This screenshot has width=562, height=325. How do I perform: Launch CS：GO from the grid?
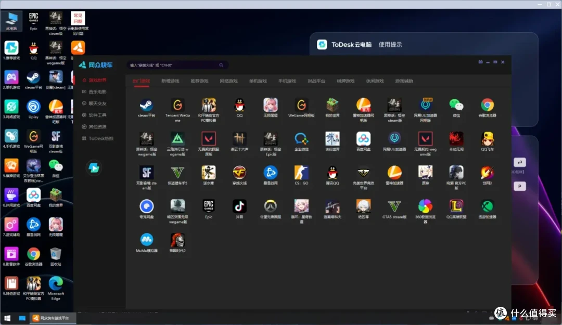click(301, 173)
